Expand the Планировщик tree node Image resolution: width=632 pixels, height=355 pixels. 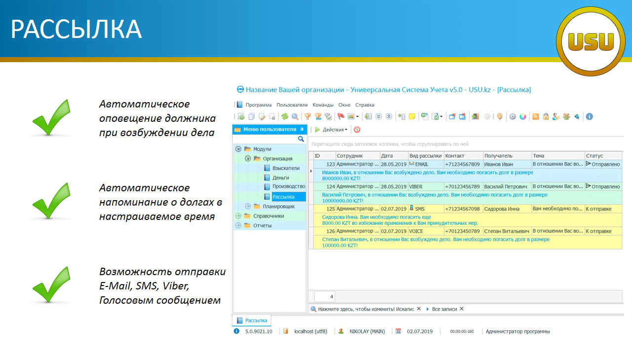tap(248, 206)
